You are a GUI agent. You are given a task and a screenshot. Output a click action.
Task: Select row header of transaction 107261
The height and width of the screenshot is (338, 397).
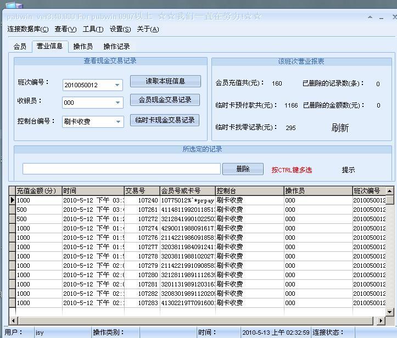[12, 210]
